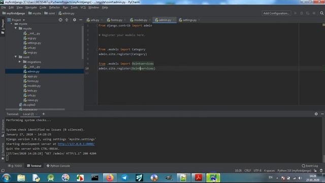Hide the Terminal panel with minus icon
The width and height of the screenshot is (325, 183).
tap(322, 114)
